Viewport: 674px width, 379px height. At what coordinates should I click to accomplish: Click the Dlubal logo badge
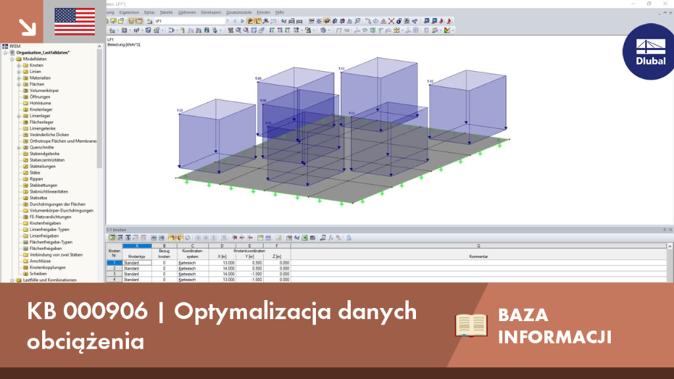pos(649,51)
